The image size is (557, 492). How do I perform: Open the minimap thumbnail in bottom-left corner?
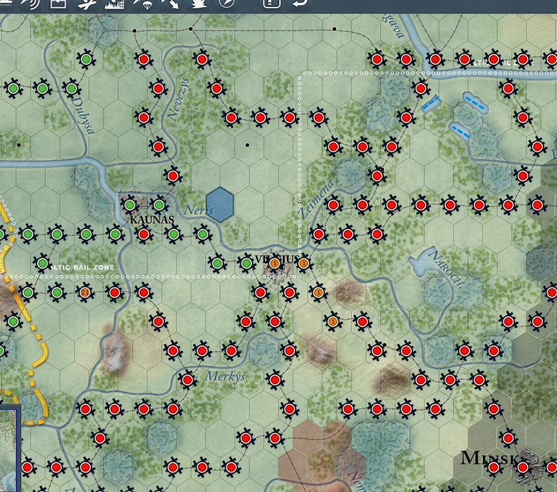click(x=9, y=450)
